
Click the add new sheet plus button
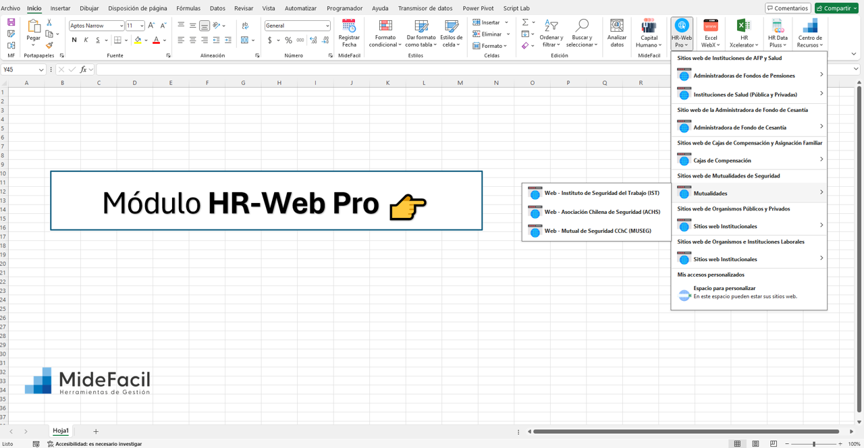(96, 431)
